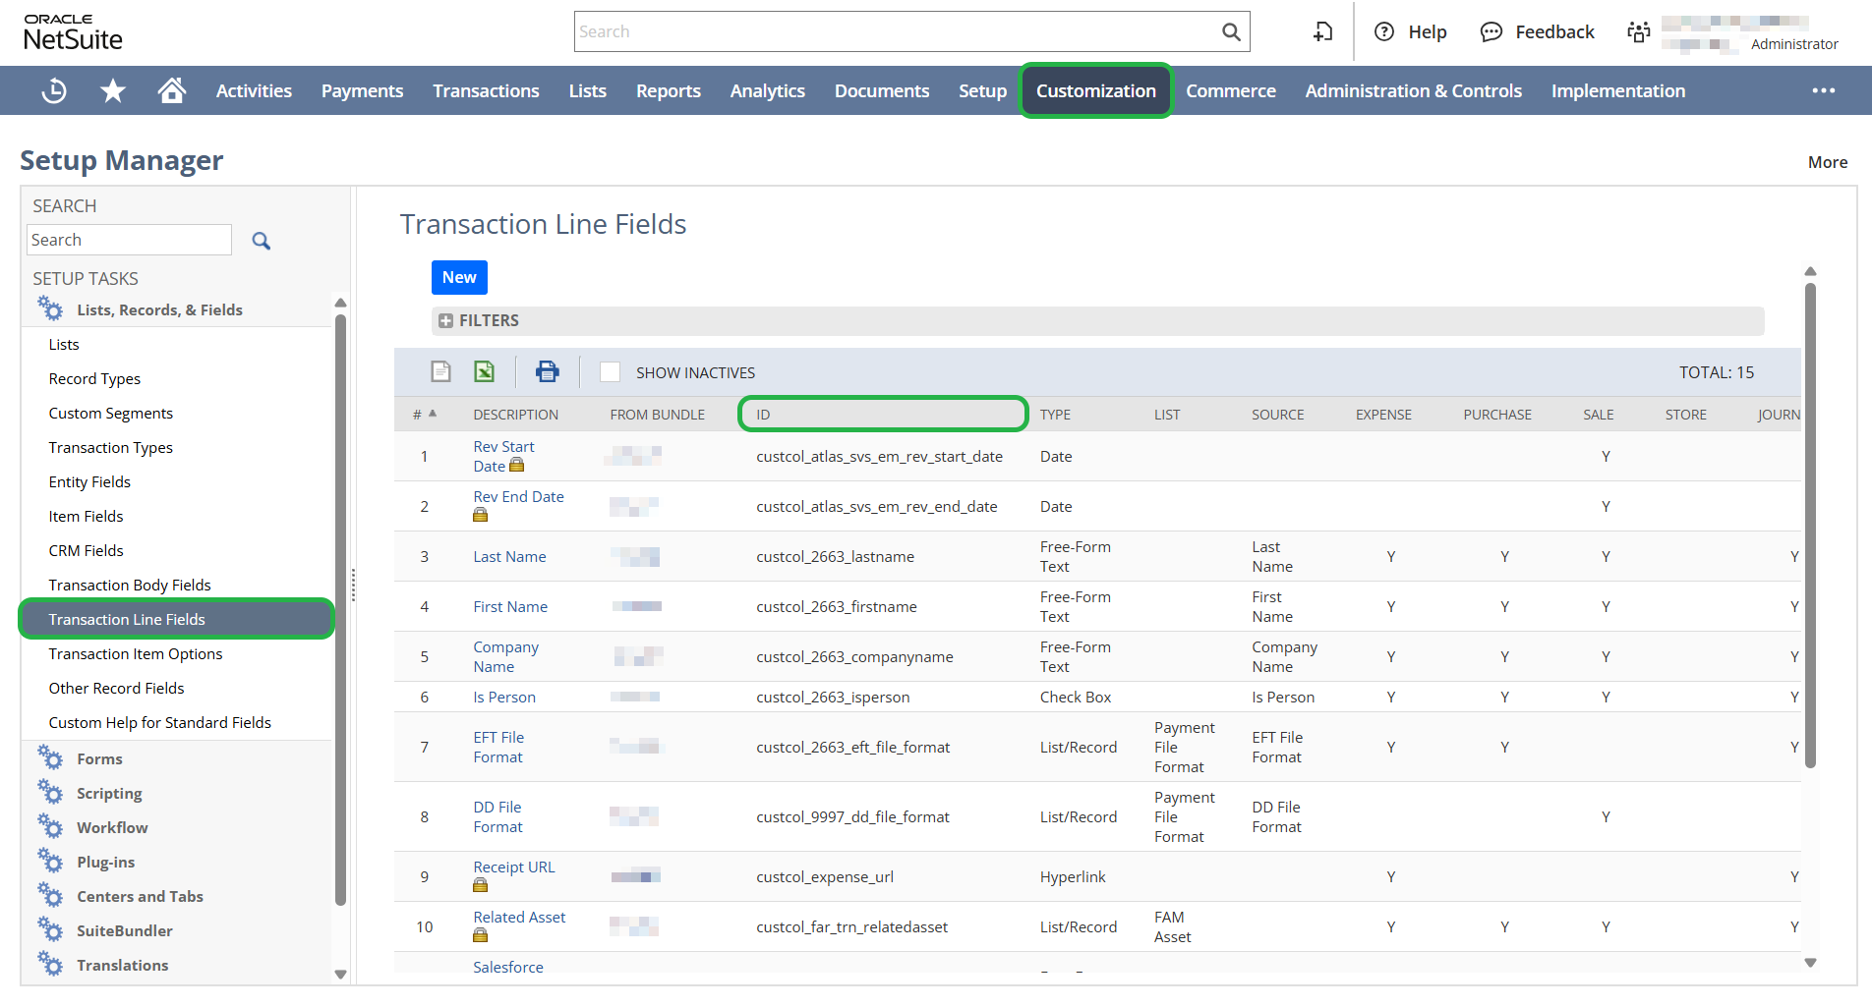Open the Customization menu

click(1095, 90)
